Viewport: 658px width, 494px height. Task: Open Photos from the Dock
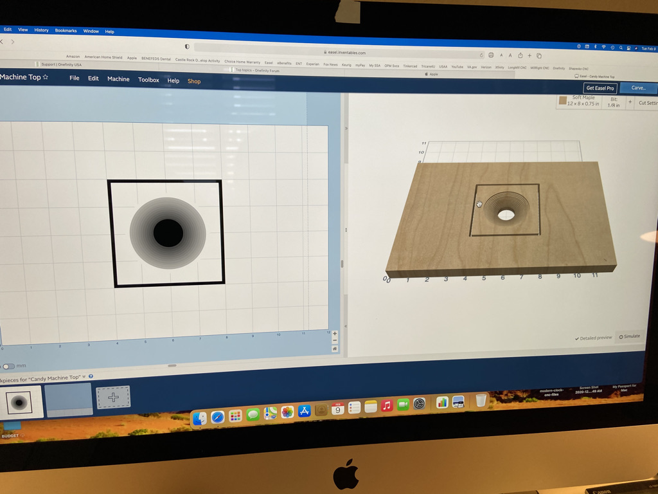(x=287, y=412)
